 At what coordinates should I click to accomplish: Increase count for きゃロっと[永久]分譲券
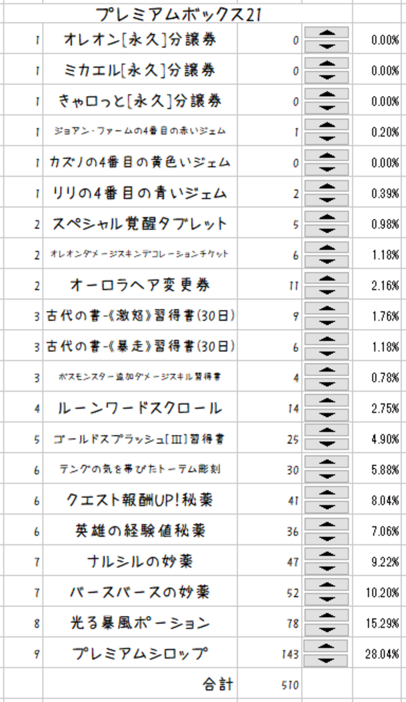click(x=326, y=94)
